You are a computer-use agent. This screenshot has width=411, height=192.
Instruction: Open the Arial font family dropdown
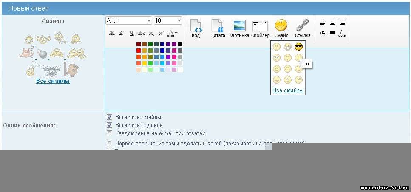(129, 20)
